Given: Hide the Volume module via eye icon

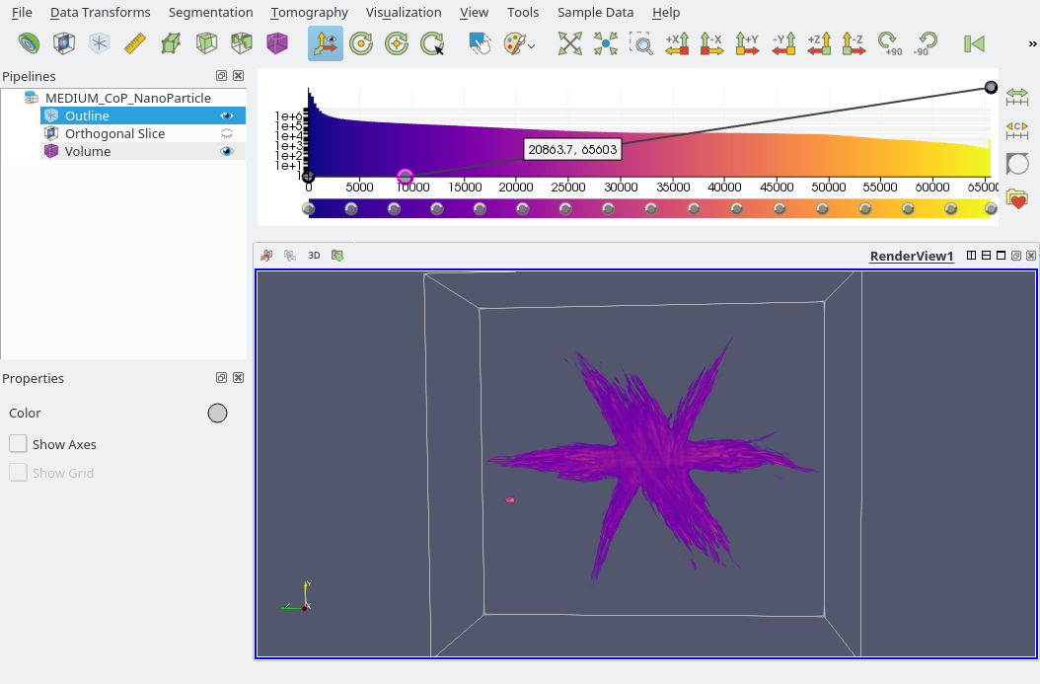Looking at the screenshot, I should [227, 151].
